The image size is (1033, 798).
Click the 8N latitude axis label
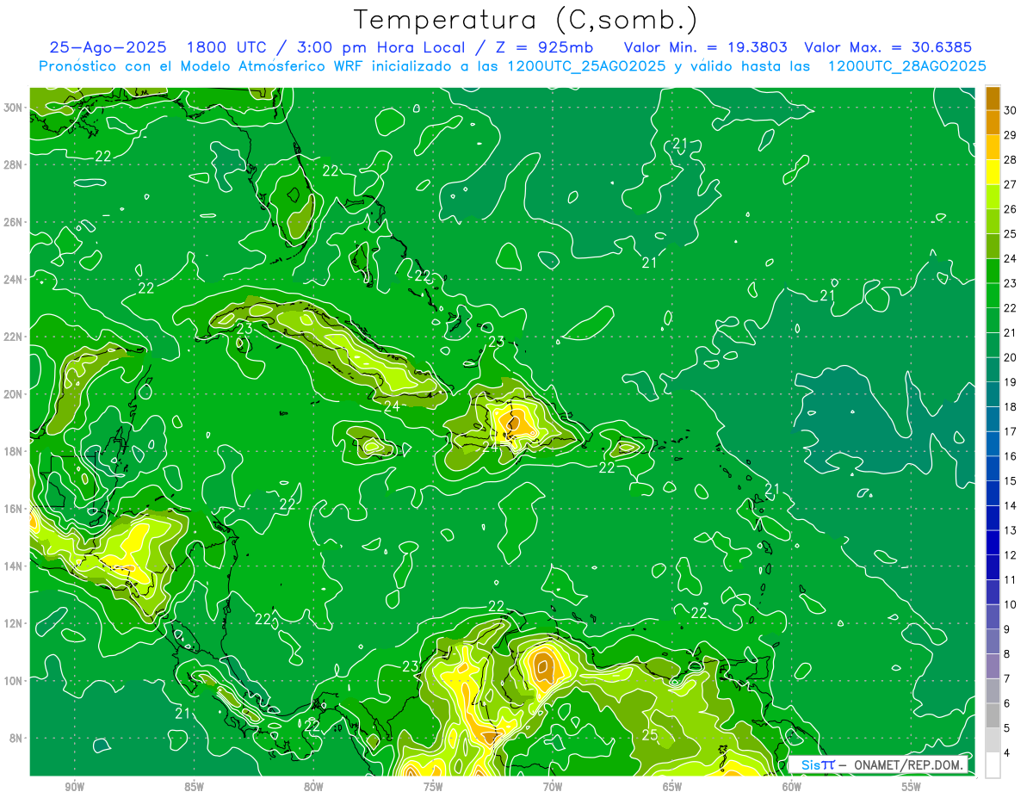pyautogui.click(x=15, y=738)
